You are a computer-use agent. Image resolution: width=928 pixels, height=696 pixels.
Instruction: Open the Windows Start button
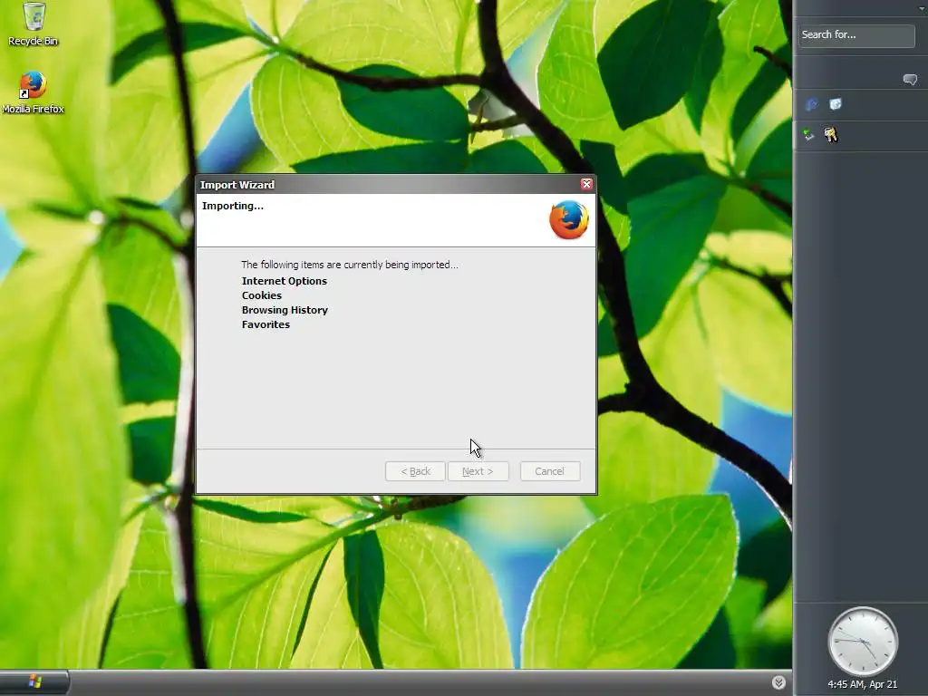[x=34, y=682]
